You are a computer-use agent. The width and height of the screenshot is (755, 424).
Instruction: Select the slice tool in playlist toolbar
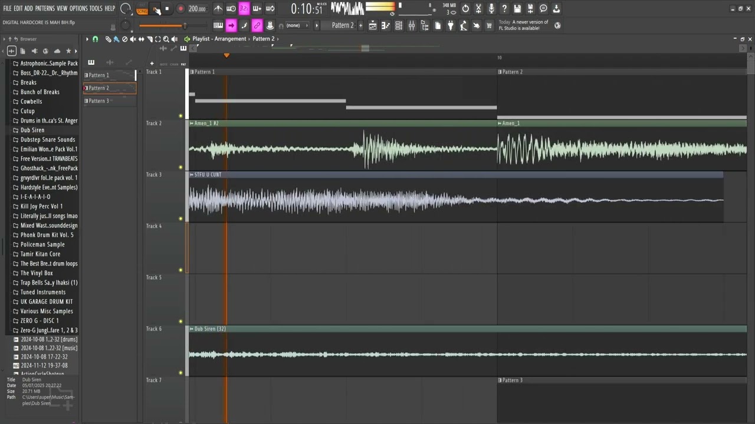149,39
